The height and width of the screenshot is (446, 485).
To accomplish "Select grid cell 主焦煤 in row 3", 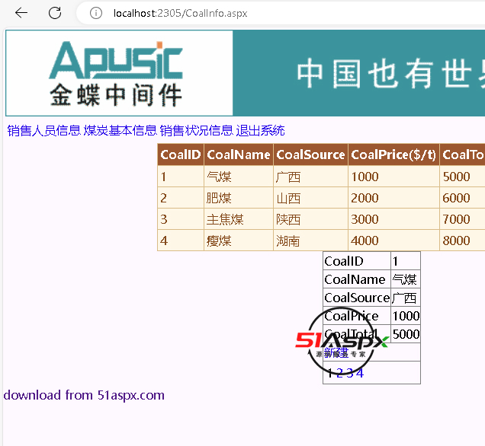I will click(239, 219).
